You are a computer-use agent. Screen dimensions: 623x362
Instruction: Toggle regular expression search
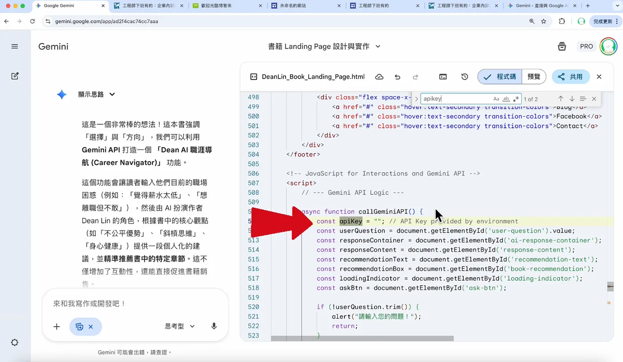tap(516, 99)
